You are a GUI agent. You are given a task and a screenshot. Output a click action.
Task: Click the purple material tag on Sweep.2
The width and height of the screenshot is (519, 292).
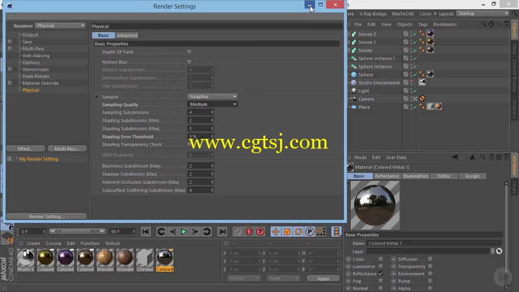pos(430,33)
